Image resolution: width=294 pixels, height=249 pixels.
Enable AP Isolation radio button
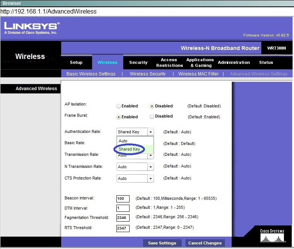(119, 106)
